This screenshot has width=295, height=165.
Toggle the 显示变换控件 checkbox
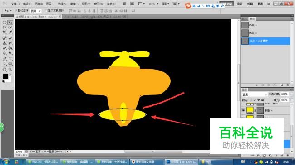coord(46,11)
